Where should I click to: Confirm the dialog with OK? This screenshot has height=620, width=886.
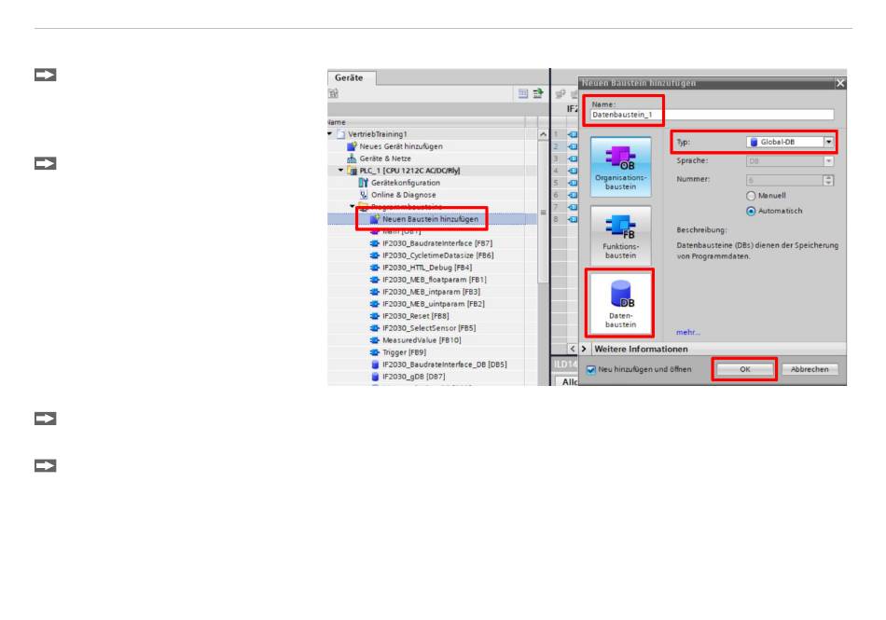pyautogui.click(x=745, y=369)
